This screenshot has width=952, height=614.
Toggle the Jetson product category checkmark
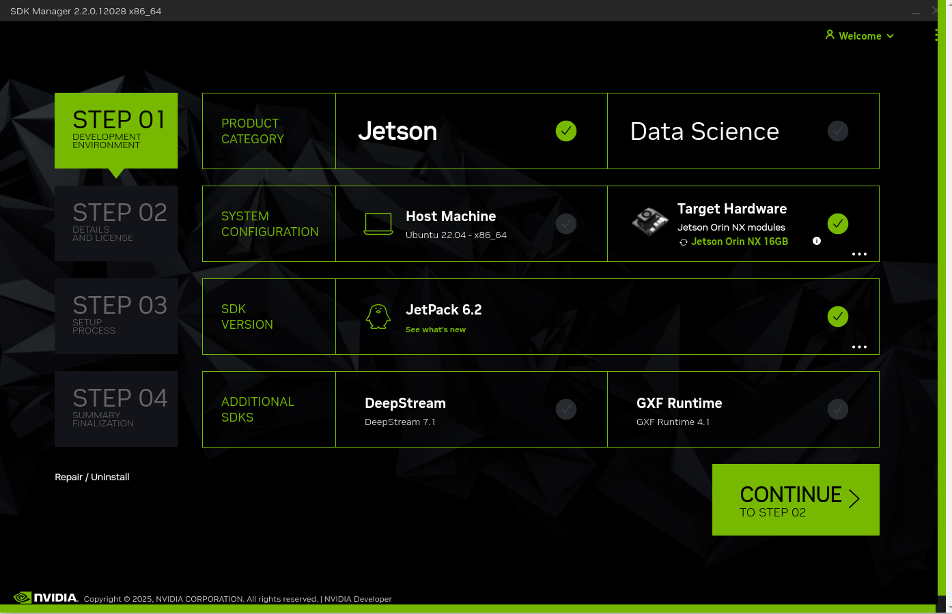565,131
